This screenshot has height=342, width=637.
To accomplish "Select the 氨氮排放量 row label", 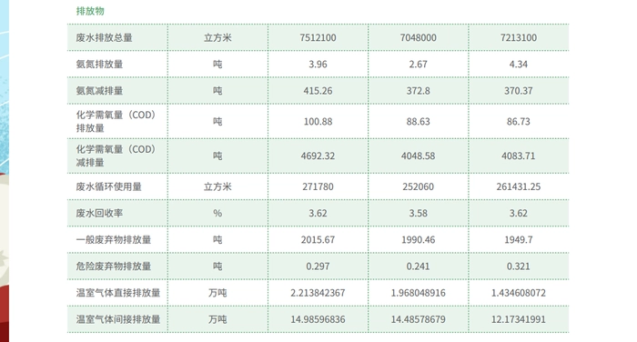I will pos(99,65).
